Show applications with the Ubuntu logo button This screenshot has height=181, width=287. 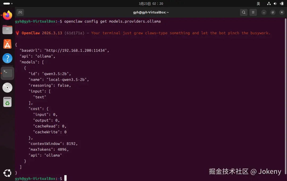[x=7, y=173]
